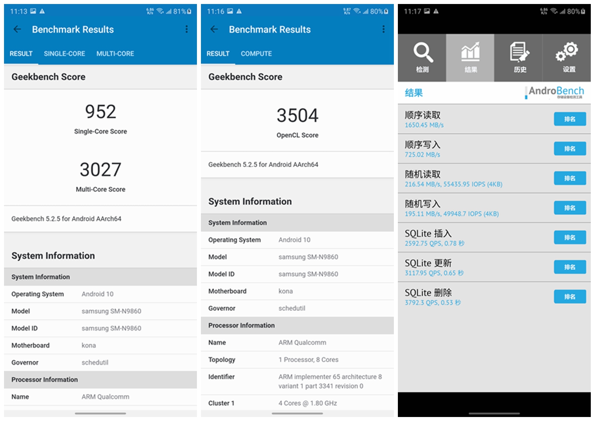Tap the 3027 Multi-Core Score value

point(100,170)
